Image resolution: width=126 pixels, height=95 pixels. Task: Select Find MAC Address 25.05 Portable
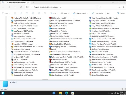[61, 23]
